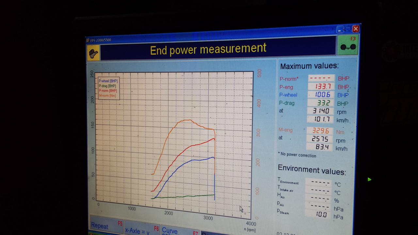418x235 pixels.
Task: Click the red P-eng label
Action: (x=286, y=87)
